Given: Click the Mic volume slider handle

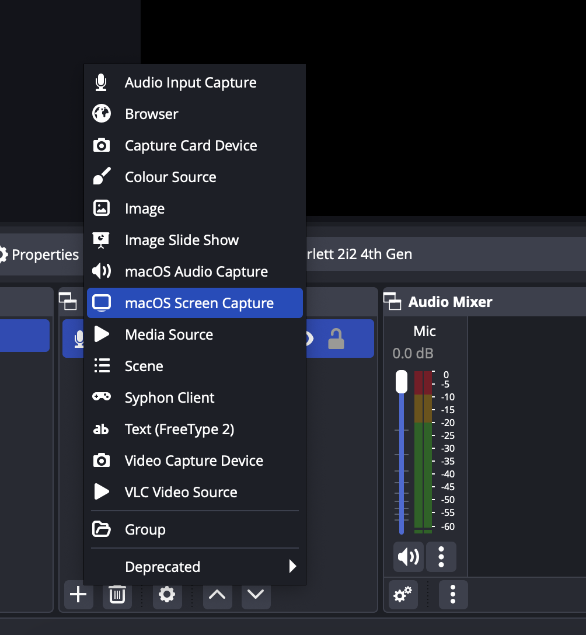Looking at the screenshot, I should (x=402, y=382).
